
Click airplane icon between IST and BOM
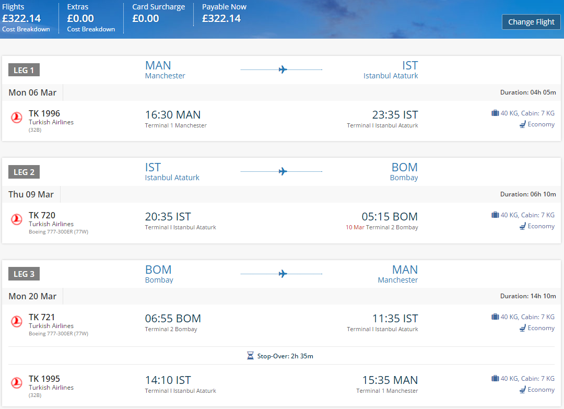[x=283, y=171]
